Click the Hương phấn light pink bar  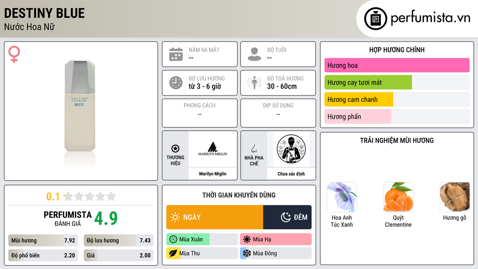[x=358, y=116]
